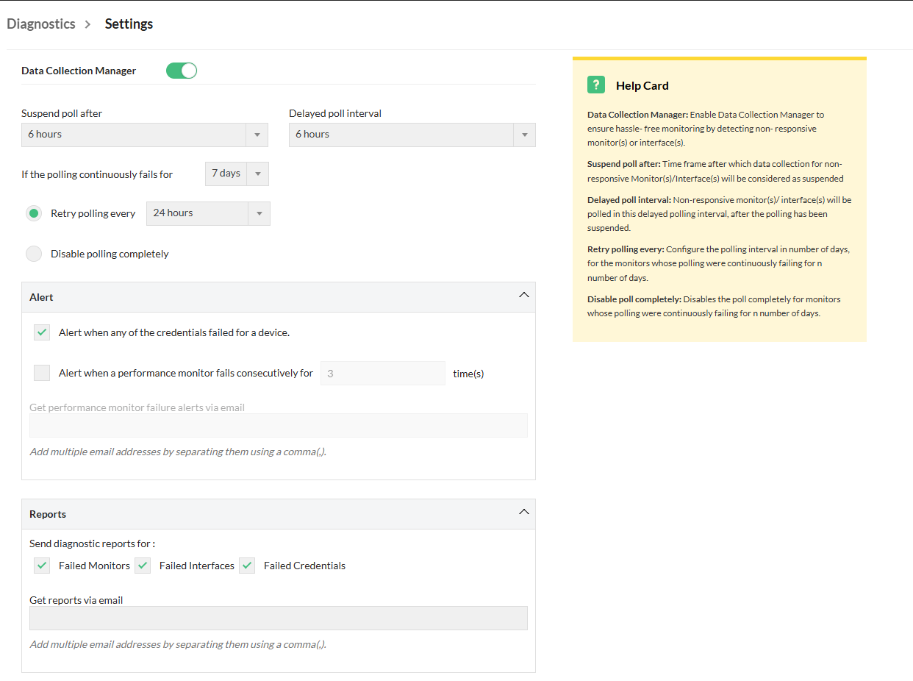Open the Delayed poll interval dropdown
913x681 pixels.
pyautogui.click(x=412, y=135)
